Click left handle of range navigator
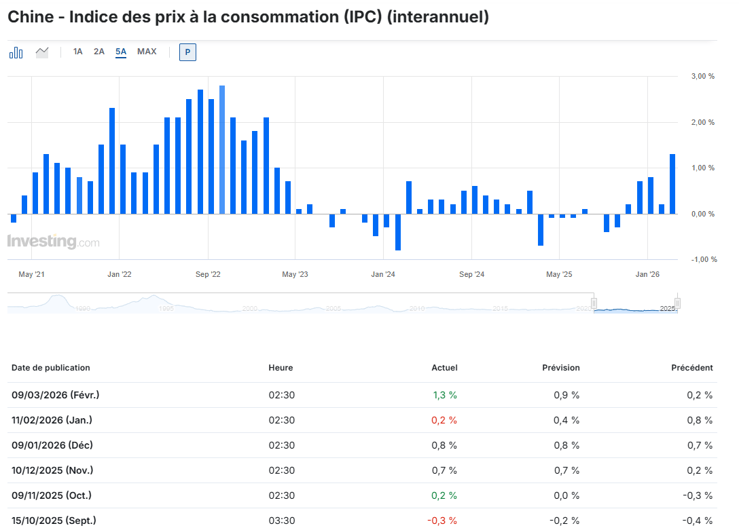 pyautogui.click(x=594, y=303)
